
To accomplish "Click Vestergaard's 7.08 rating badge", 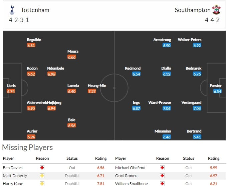I will click(197, 108).
